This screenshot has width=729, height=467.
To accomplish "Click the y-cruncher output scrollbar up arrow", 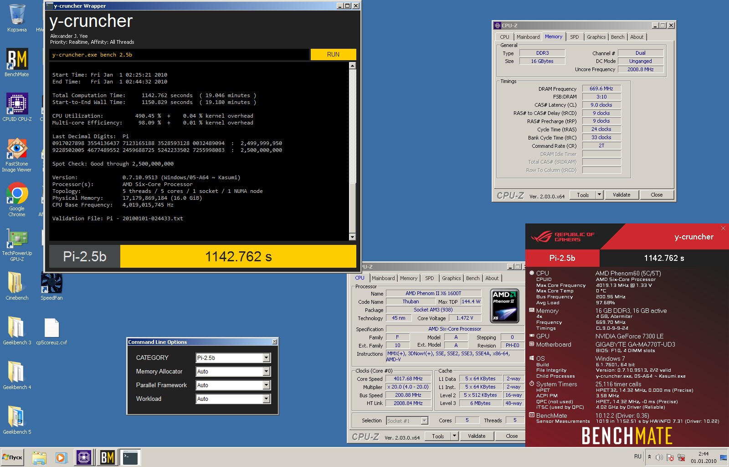I will click(x=352, y=65).
